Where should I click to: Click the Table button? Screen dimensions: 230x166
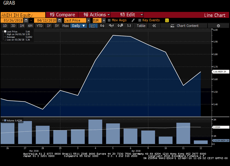coord(141,26)
